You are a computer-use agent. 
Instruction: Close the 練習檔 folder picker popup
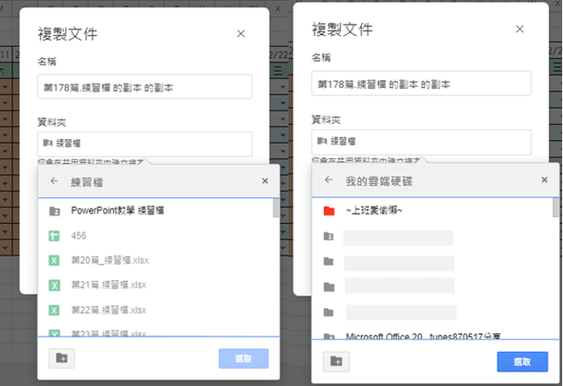[265, 181]
